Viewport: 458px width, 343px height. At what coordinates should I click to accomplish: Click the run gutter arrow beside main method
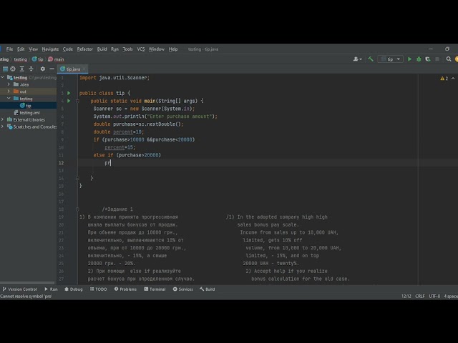(x=69, y=101)
